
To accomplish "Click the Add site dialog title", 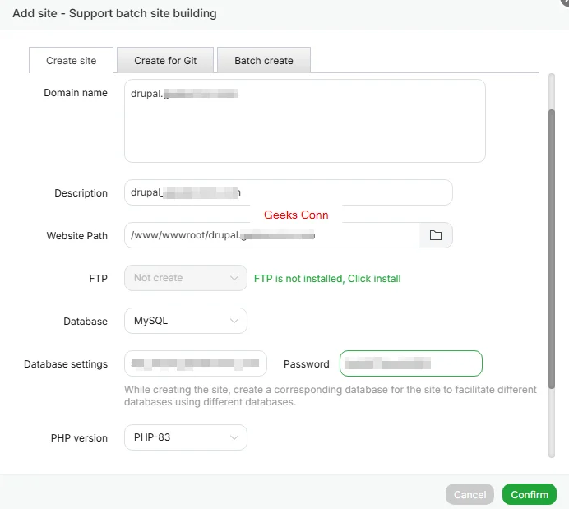I will coord(114,13).
